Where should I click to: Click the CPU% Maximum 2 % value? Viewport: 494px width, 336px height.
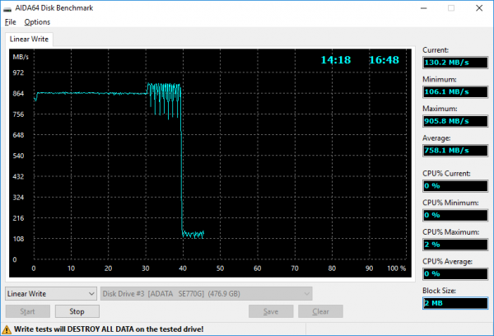click(x=455, y=245)
